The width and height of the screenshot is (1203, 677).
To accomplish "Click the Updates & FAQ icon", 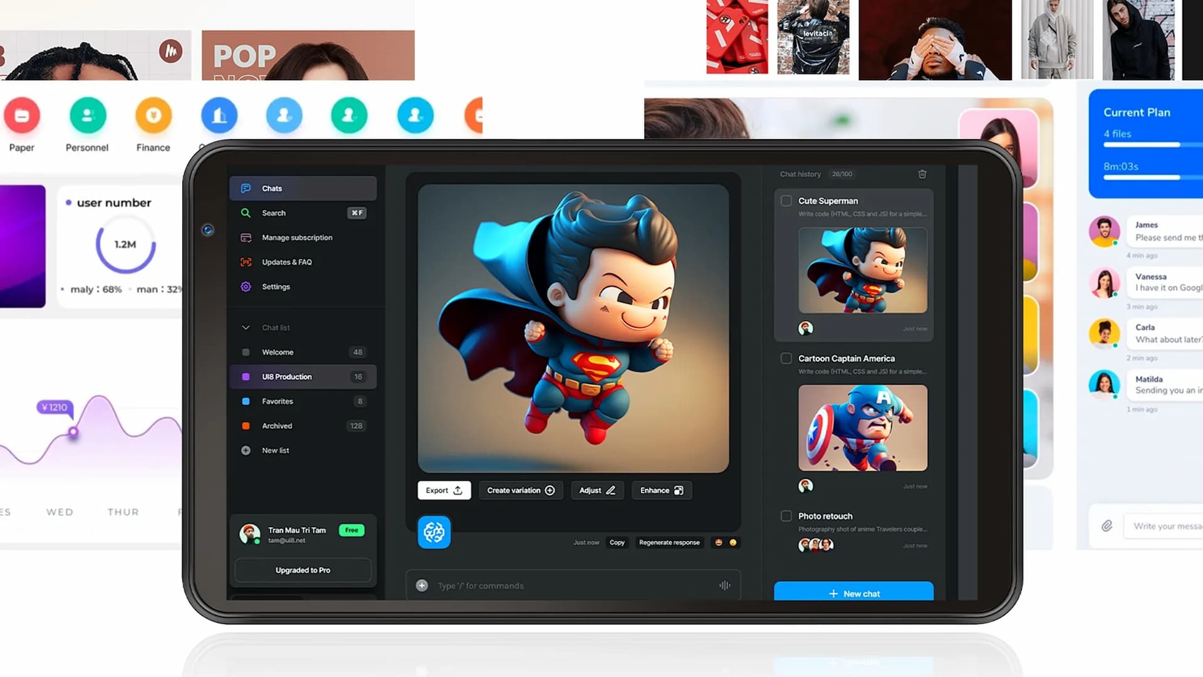I will tap(246, 262).
